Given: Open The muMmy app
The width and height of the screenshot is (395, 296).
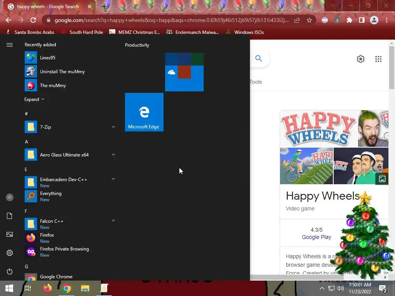Looking at the screenshot, I should (x=70, y=85).
